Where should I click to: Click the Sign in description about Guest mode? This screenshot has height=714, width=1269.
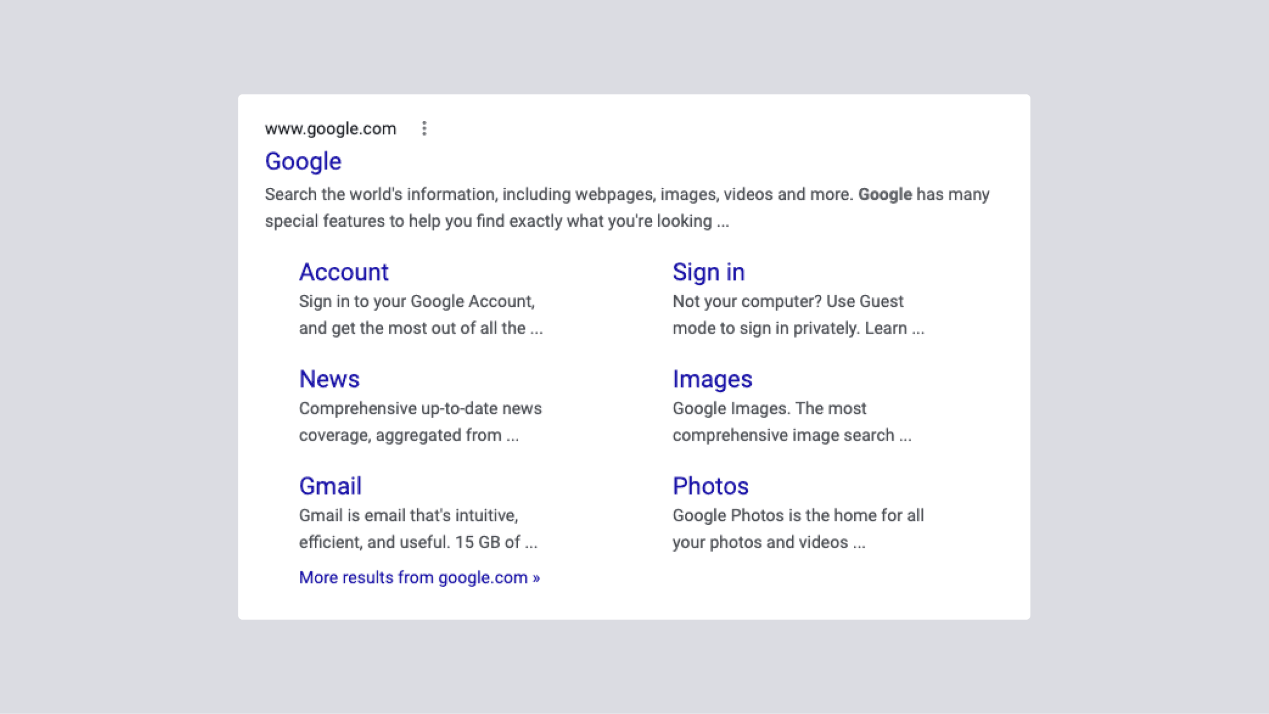tap(788, 301)
